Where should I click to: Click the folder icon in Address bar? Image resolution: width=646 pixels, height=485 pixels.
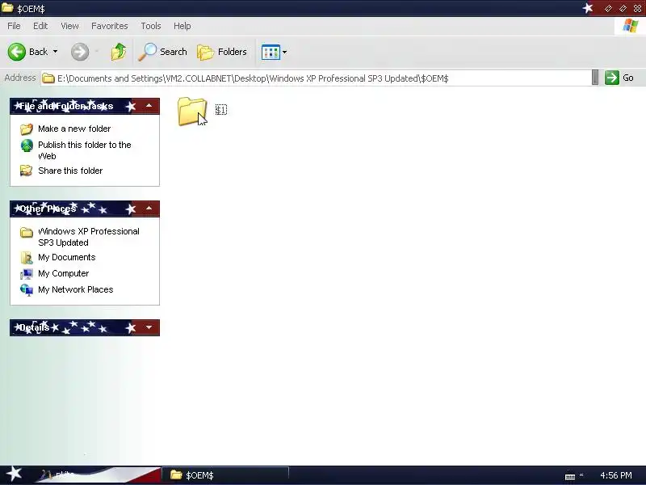[48, 78]
